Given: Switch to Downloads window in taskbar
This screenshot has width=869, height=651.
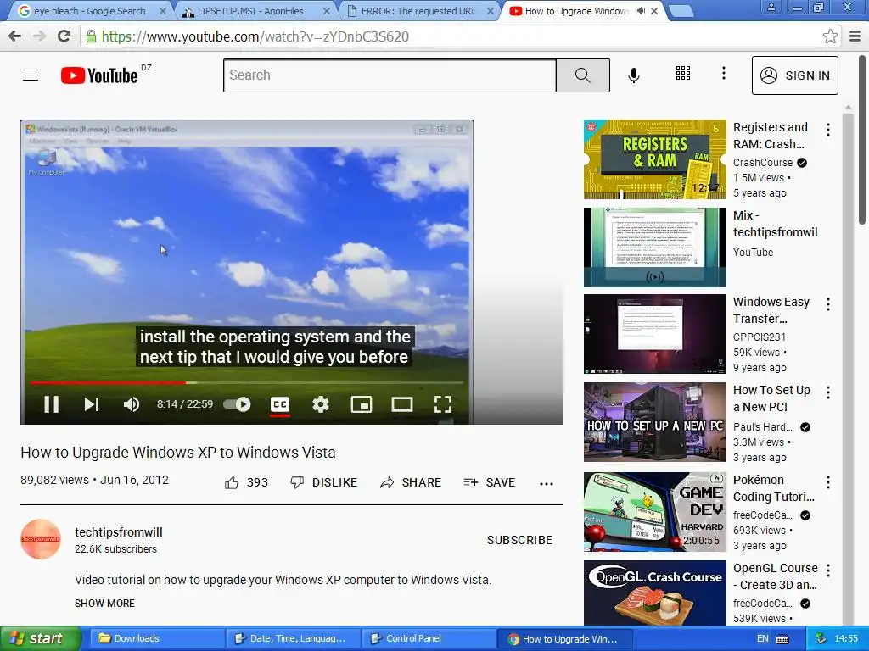Looking at the screenshot, I should 156,638.
